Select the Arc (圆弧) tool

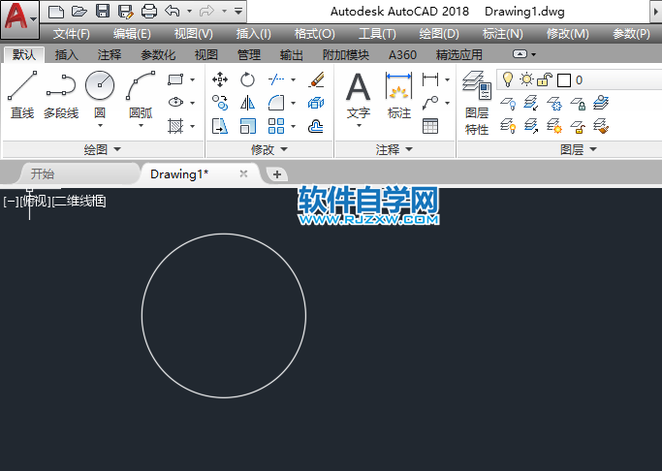141,95
